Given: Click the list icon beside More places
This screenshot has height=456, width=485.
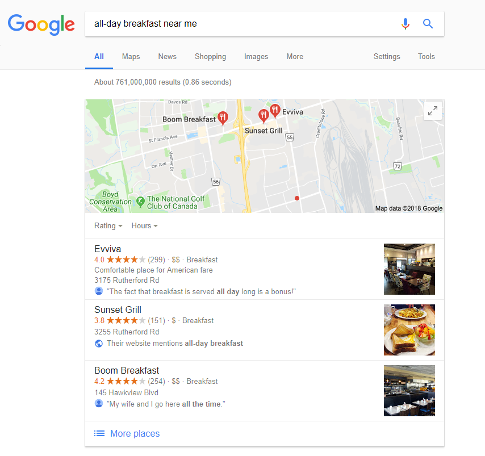Looking at the screenshot, I should coord(99,433).
